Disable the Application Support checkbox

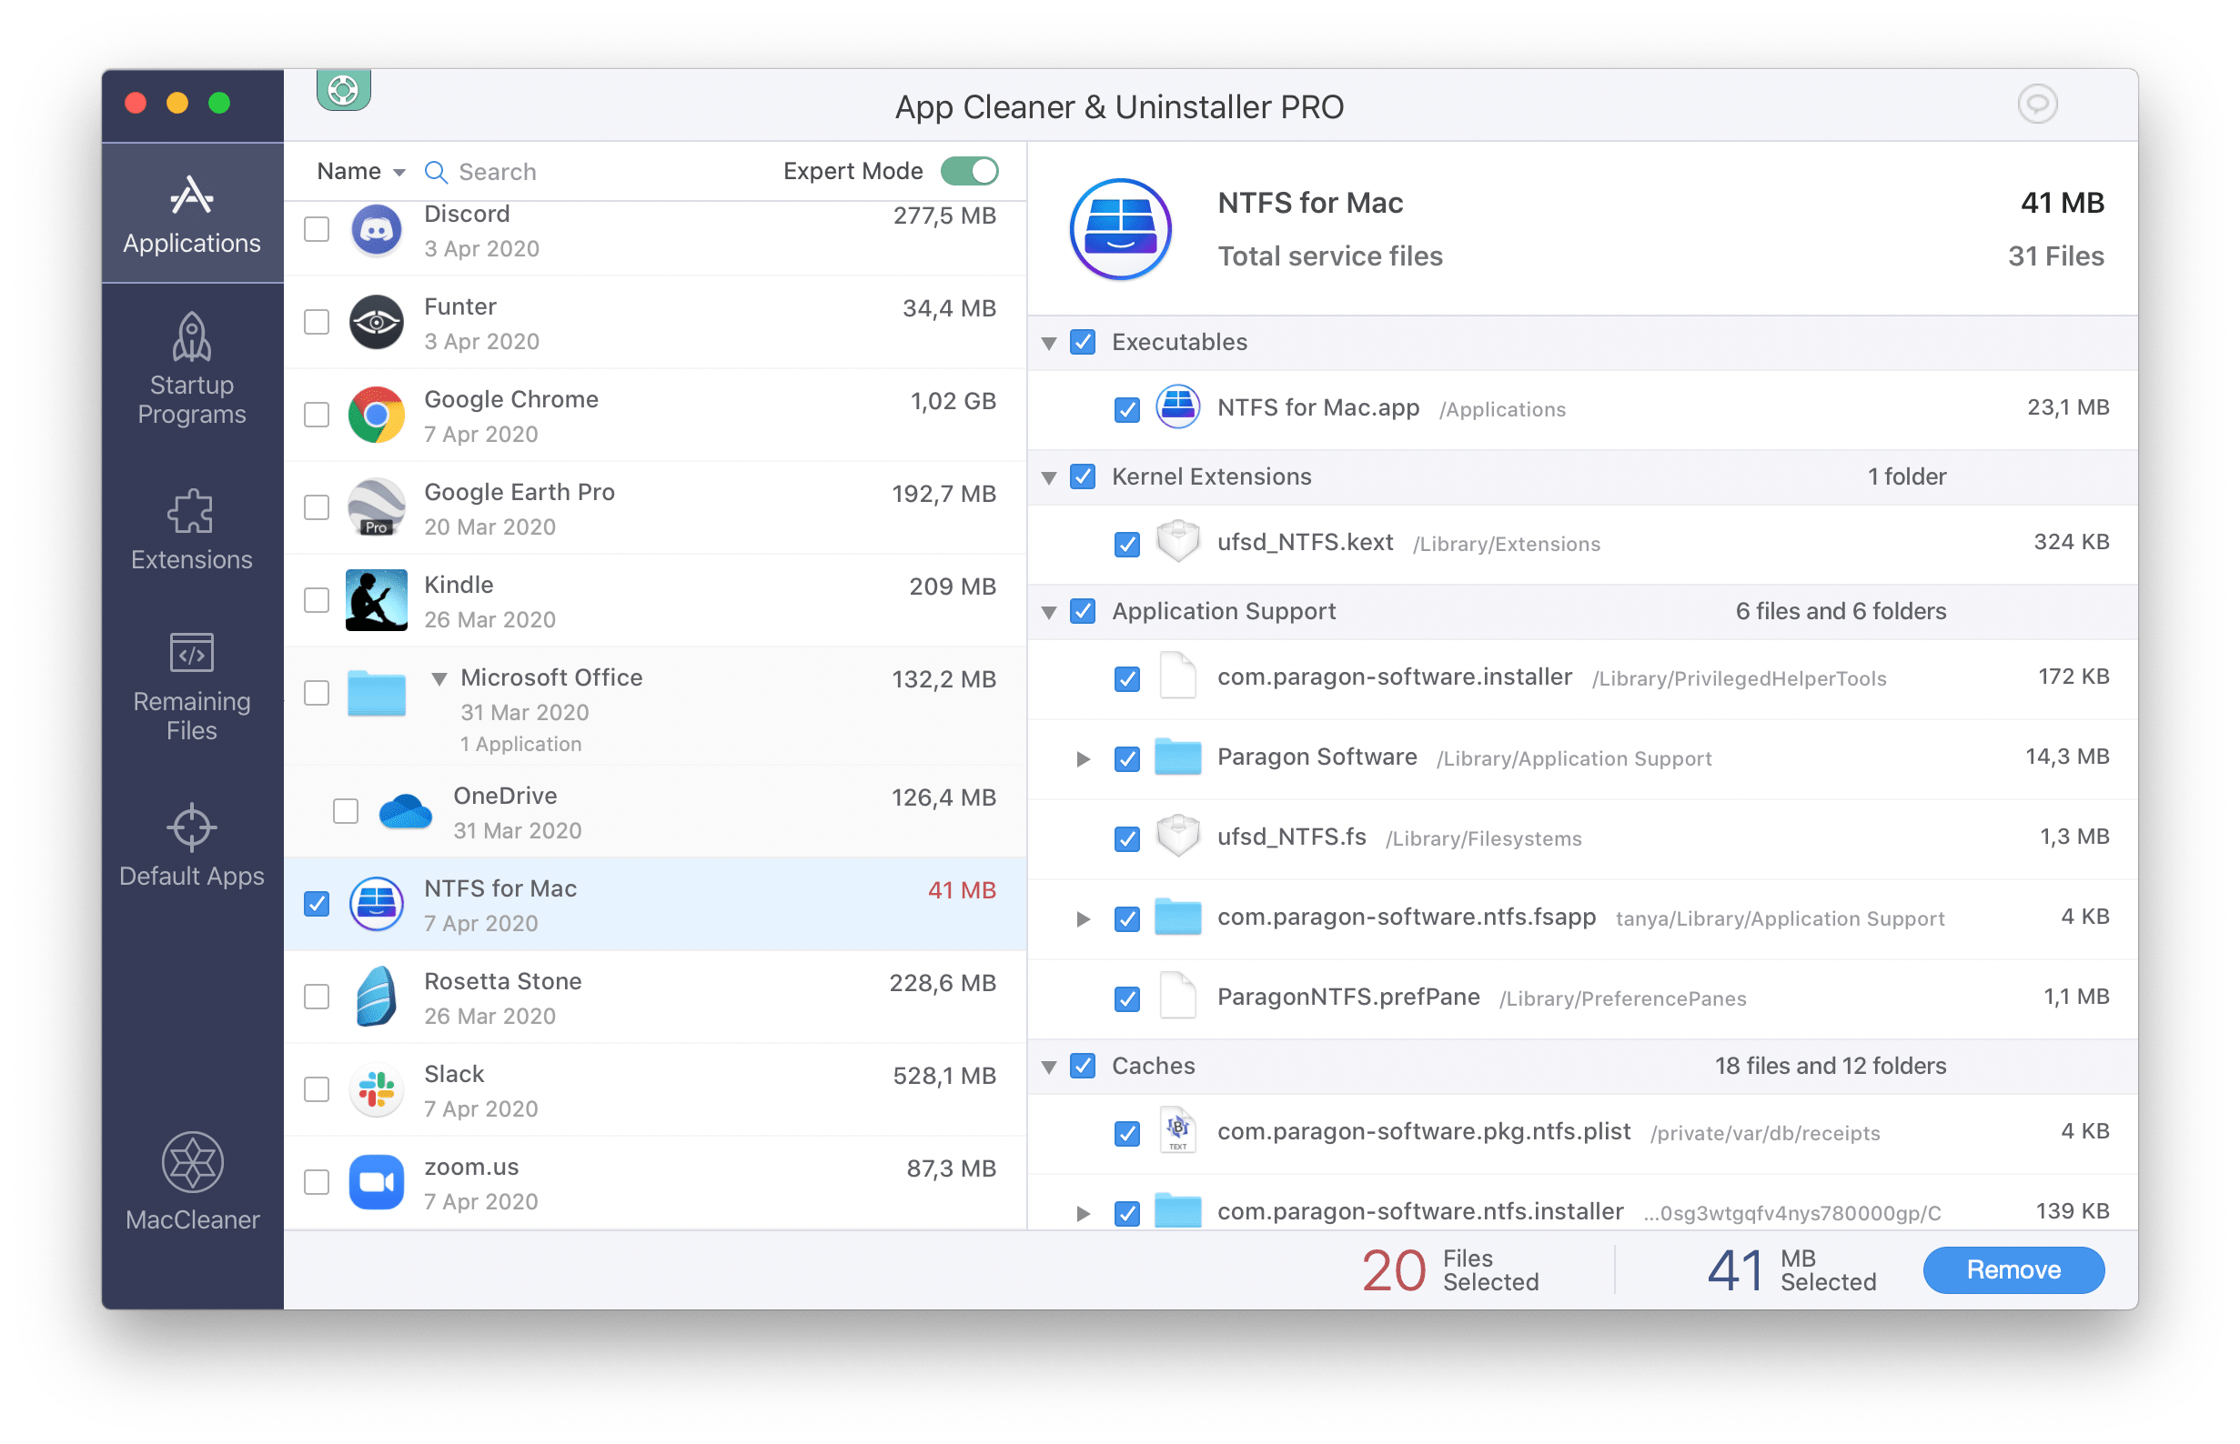[x=1085, y=610]
